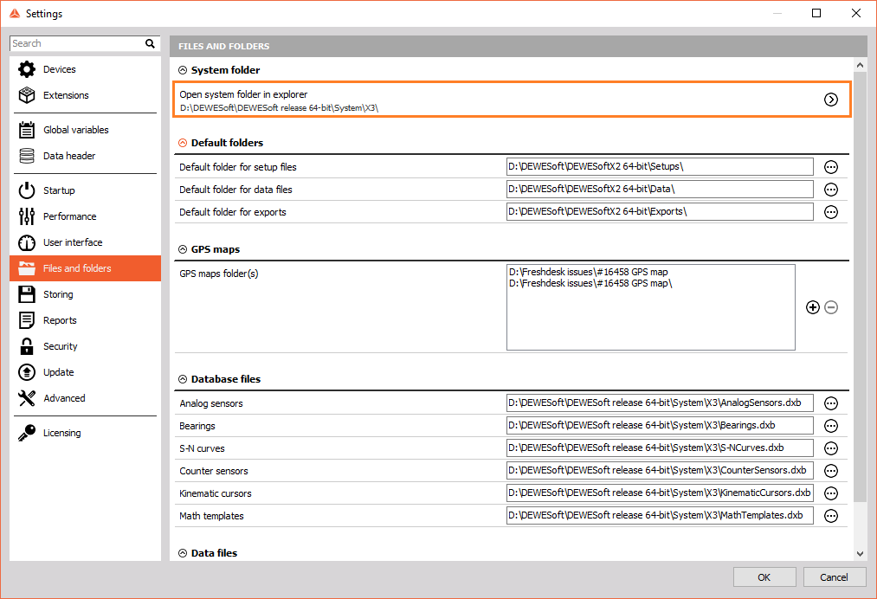Collapse the Data files section
This screenshot has height=599, width=877.
click(183, 553)
